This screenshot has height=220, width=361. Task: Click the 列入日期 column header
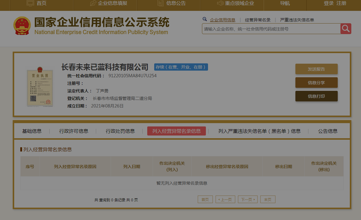pos(132,167)
